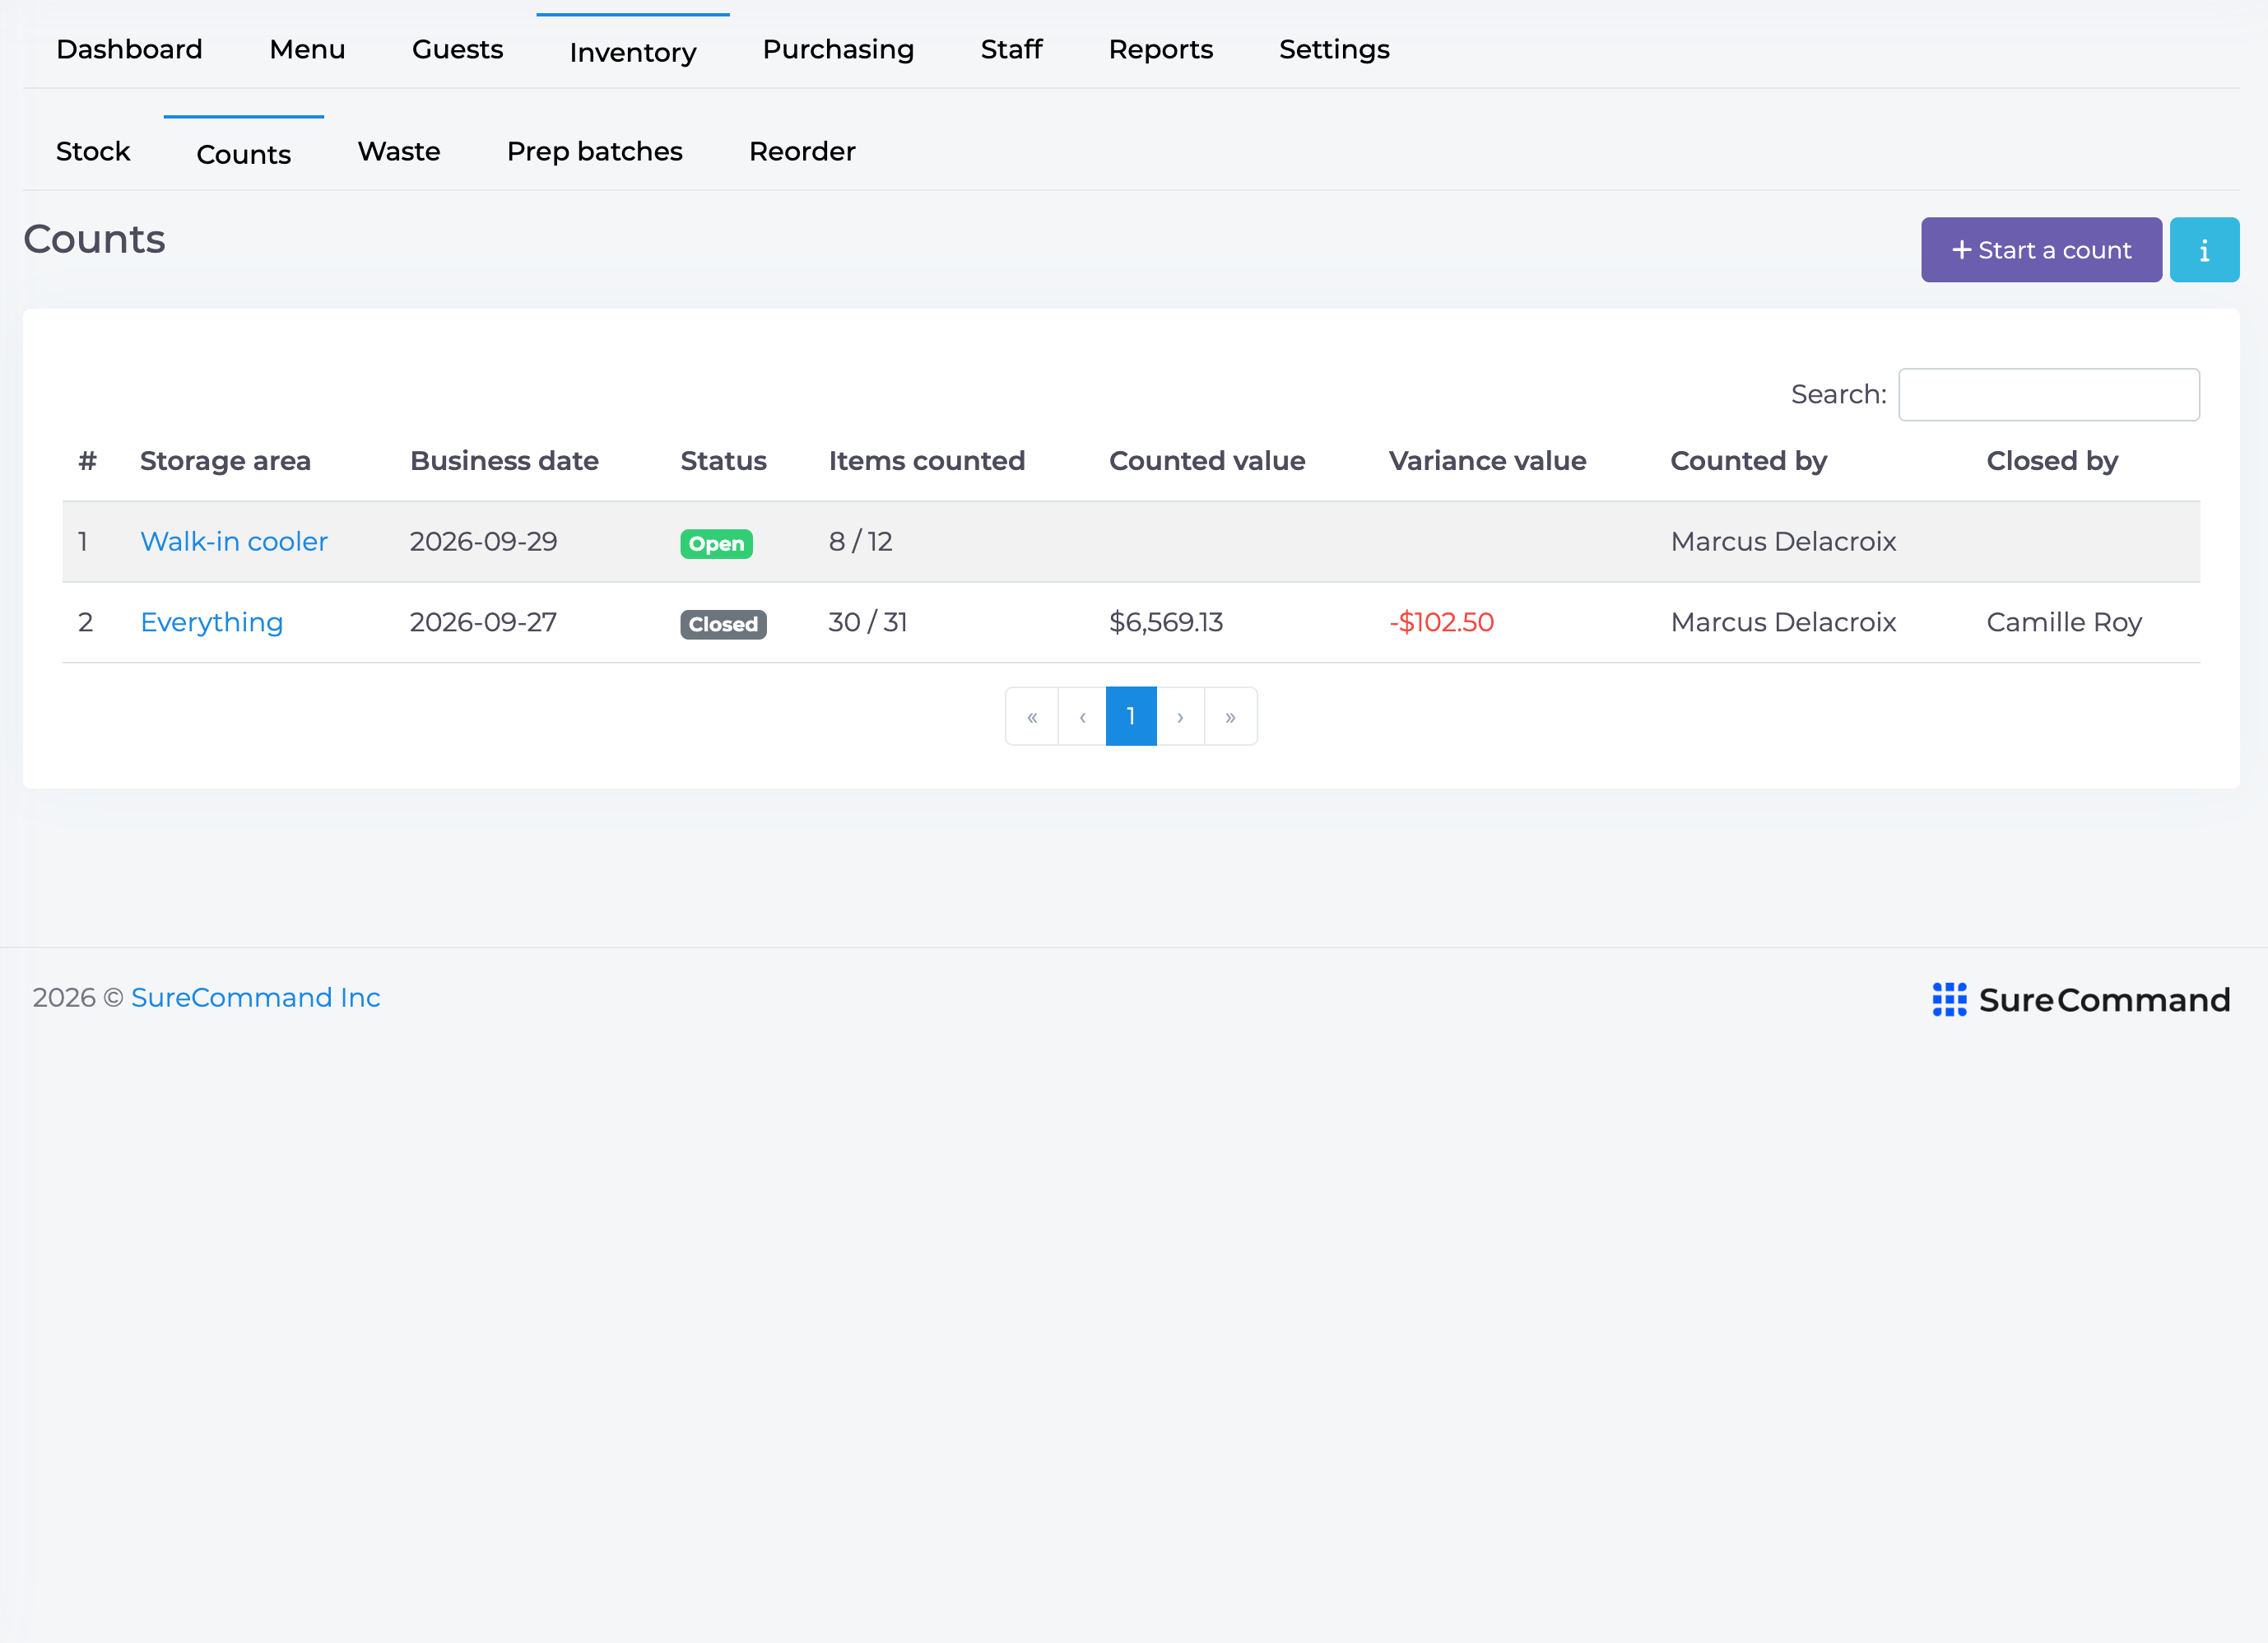Select the Counts sub-tab

coord(244,154)
